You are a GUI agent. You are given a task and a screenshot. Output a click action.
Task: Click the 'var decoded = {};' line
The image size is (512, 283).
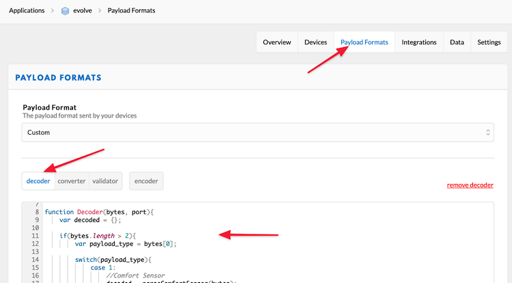[90, 220]
